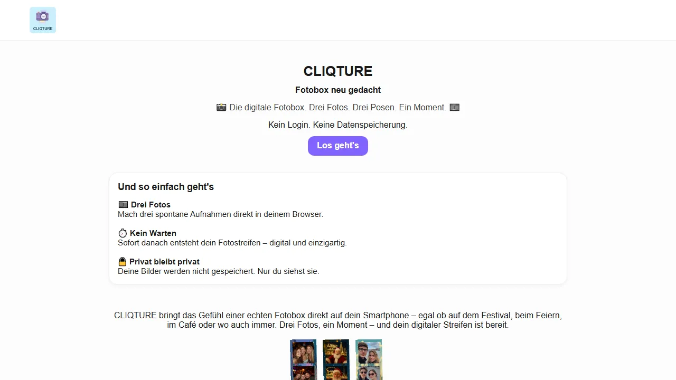
Task: Click the stopwatch icon beside "Kein Warten"
Action: pyautogui.click(x=123, y=233)
